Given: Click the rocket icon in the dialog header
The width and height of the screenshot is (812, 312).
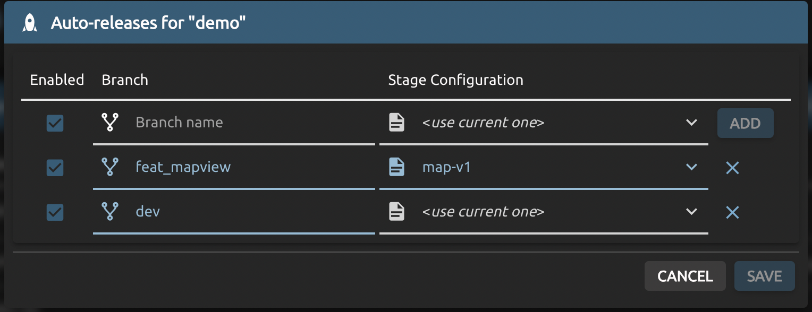Looking at the screenshot, I should click(30, 23).
